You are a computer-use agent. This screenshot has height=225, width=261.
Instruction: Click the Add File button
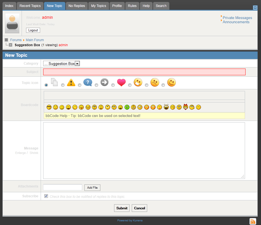point(92,187)
